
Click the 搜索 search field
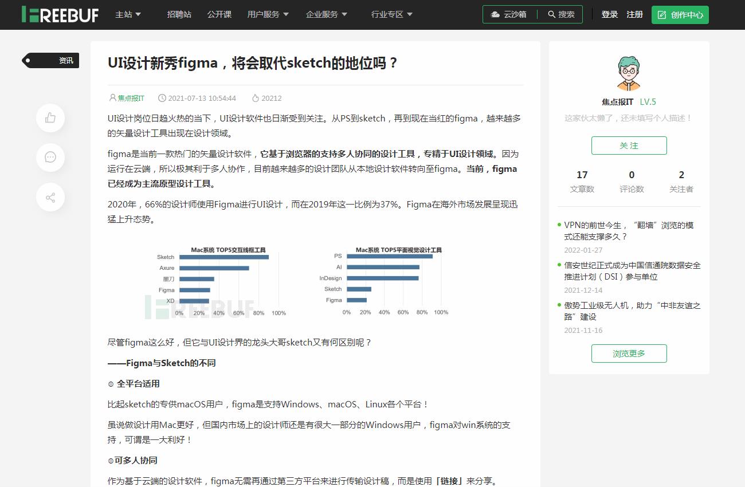(x=562, y=14)
